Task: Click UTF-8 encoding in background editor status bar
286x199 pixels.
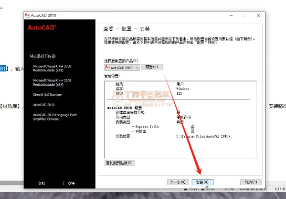Action: [x=280, y=189]
